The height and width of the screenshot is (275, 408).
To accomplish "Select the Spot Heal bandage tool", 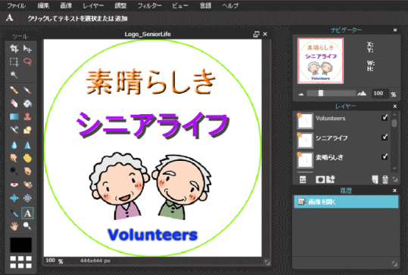I will coord(27,184).
